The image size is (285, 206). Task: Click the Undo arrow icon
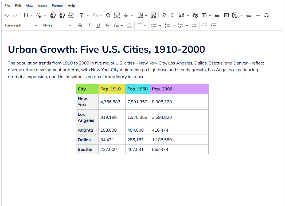[6, 15]
